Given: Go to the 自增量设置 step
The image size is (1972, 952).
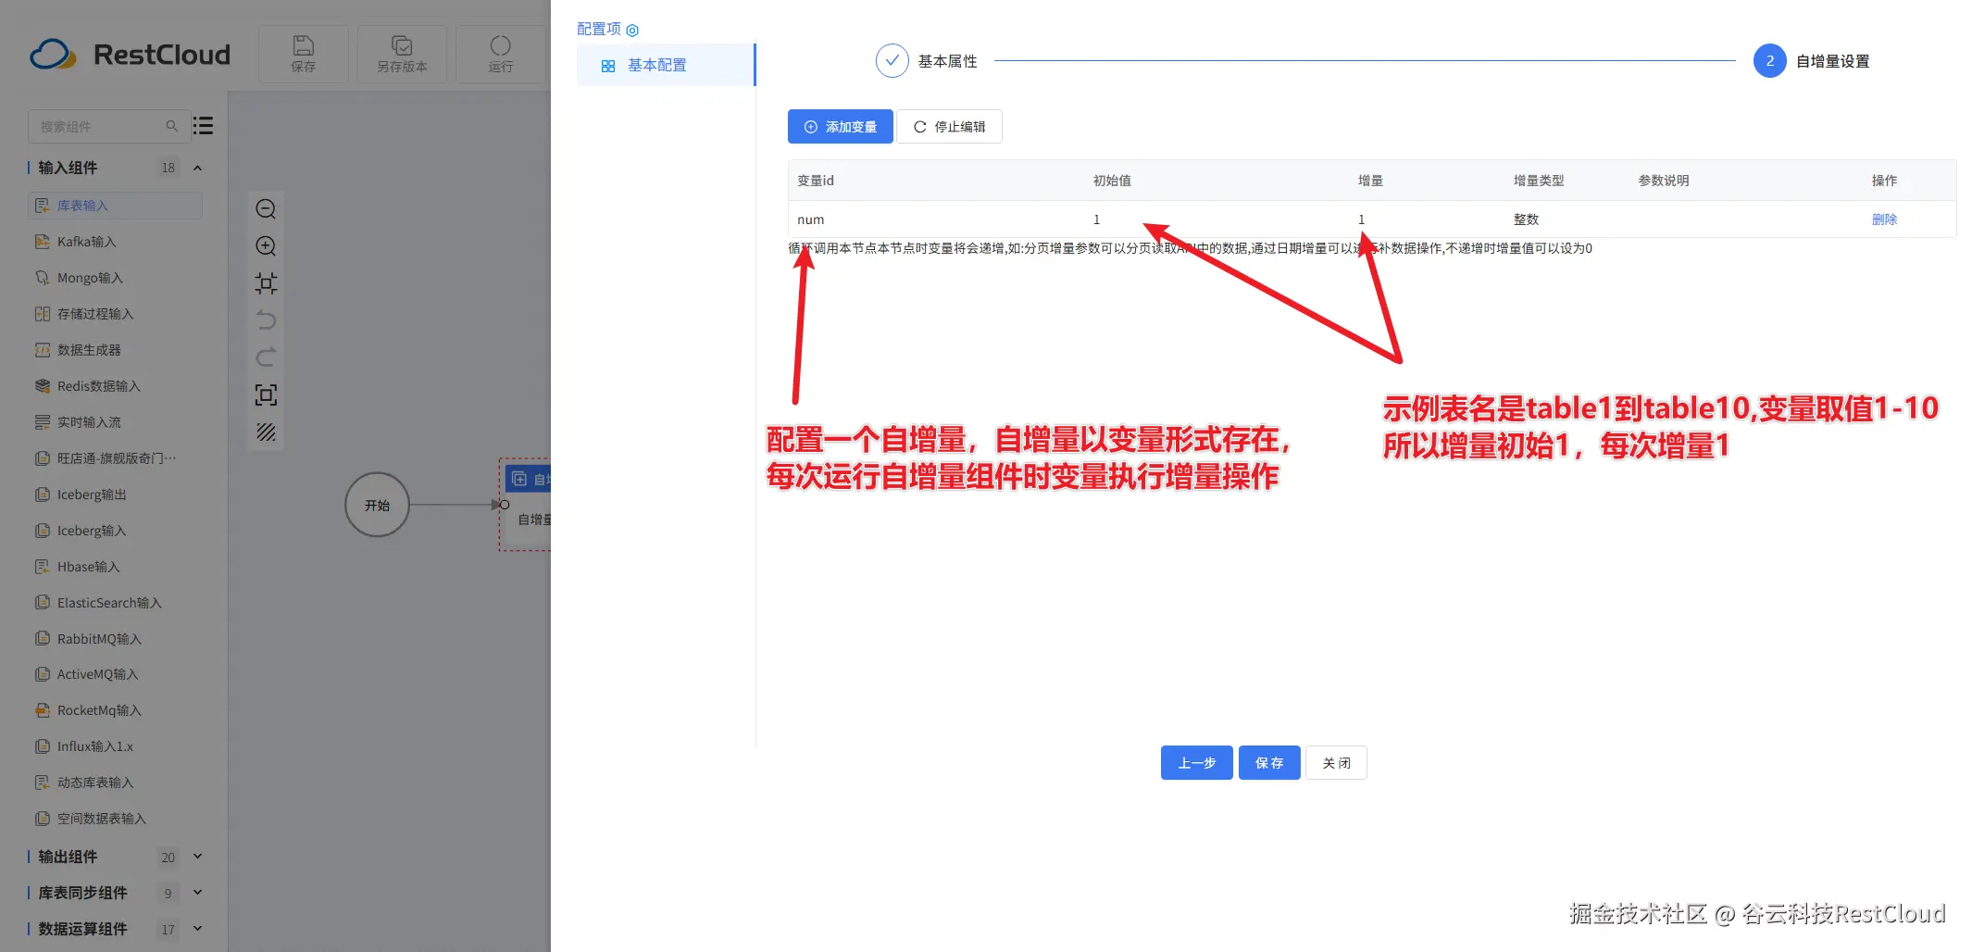Looking at the screenshot, I should coord(1812,61).
